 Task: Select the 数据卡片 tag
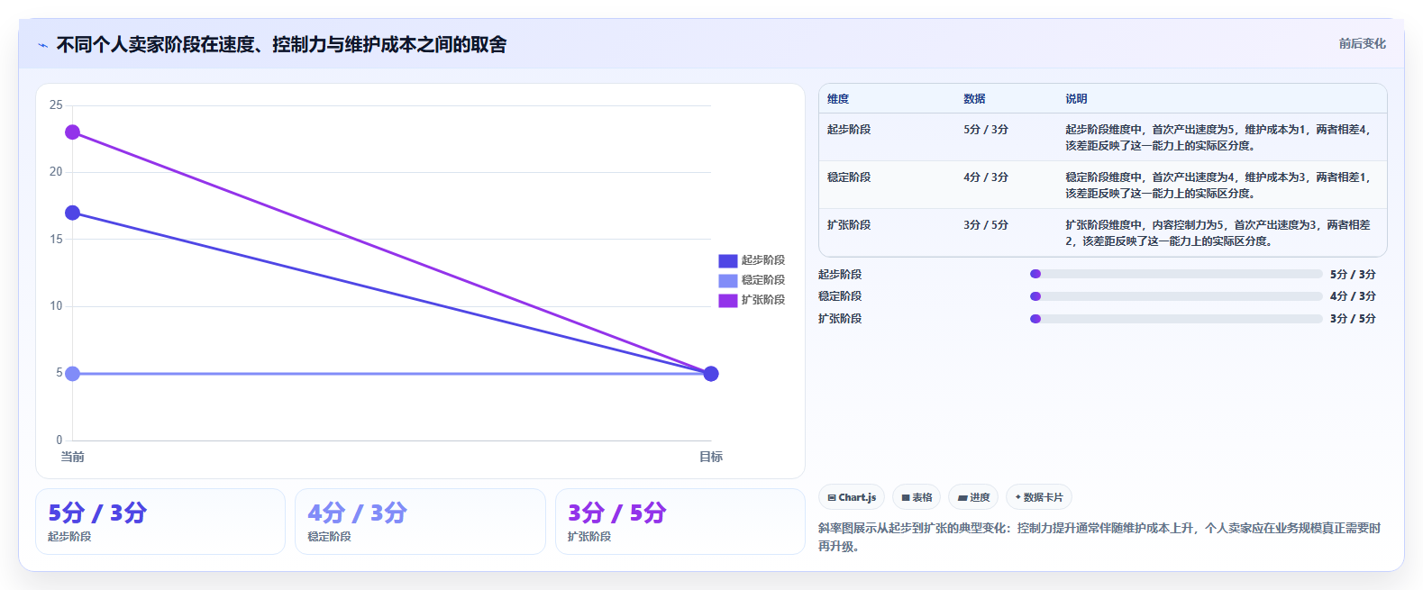(1039, 497)
